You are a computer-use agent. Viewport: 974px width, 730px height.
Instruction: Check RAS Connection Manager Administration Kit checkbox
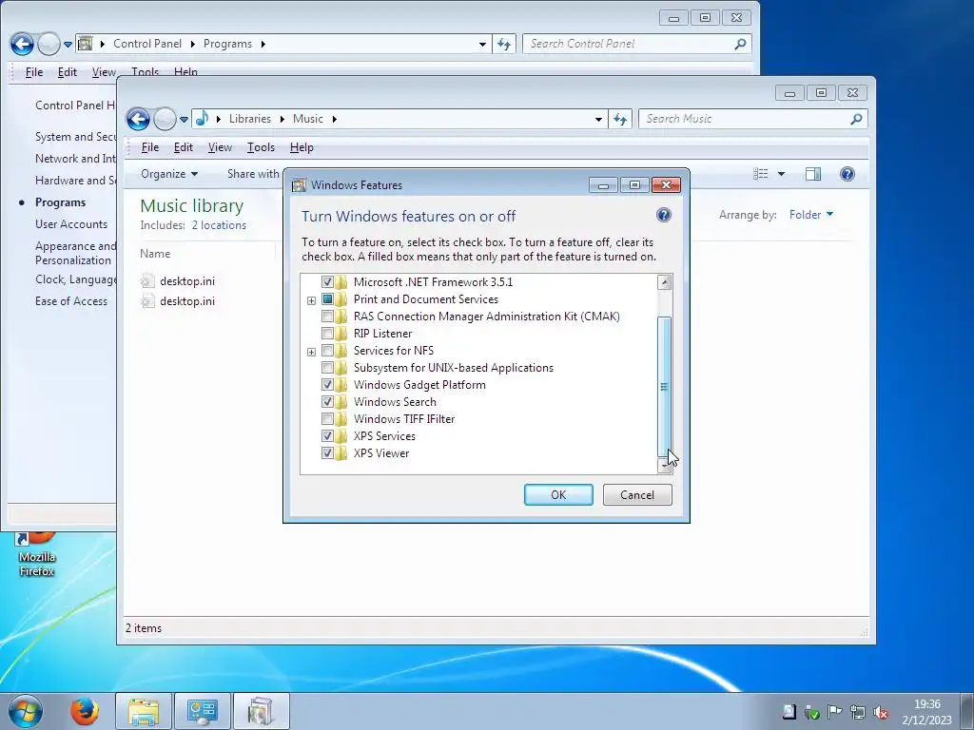(x=327, y=316)
